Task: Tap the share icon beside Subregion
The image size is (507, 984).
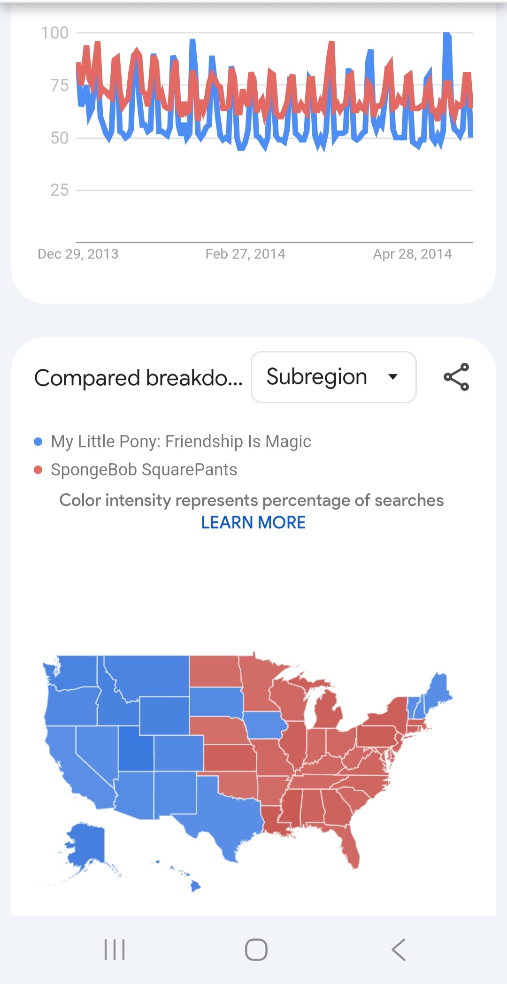Action: click(x=456, y=377)
